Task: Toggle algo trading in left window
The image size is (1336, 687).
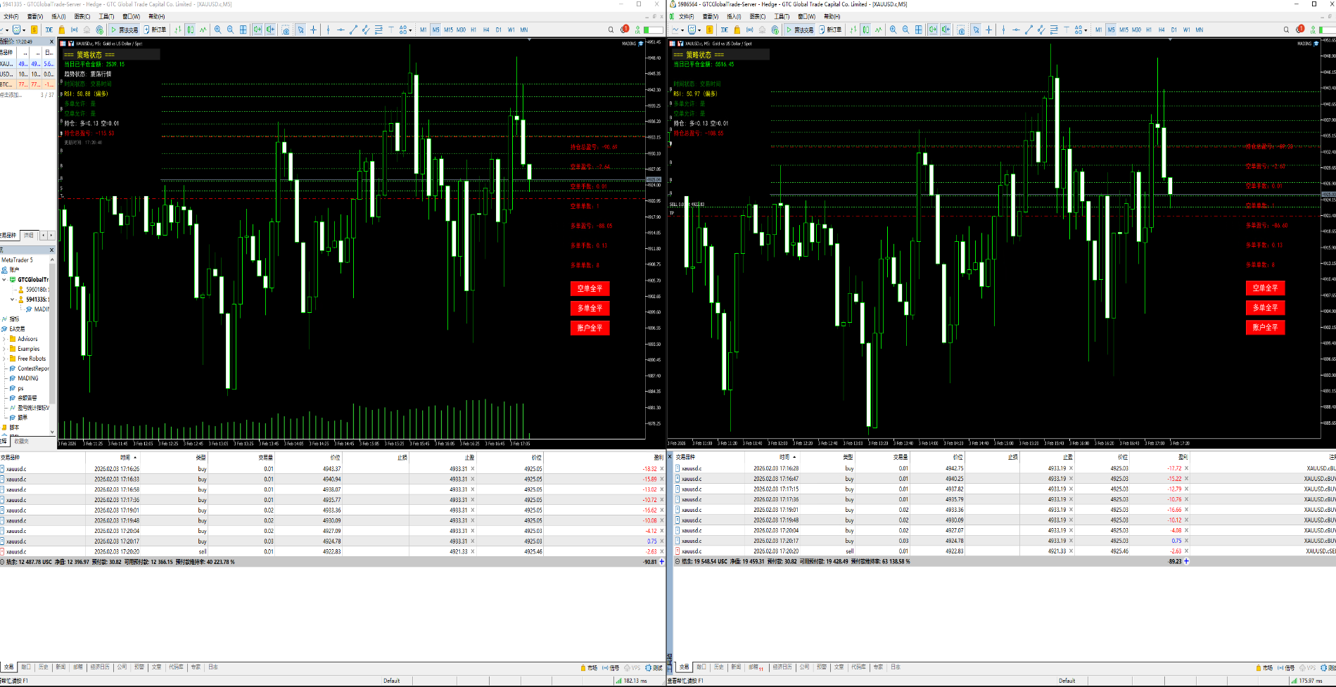Action: [125, 30]
